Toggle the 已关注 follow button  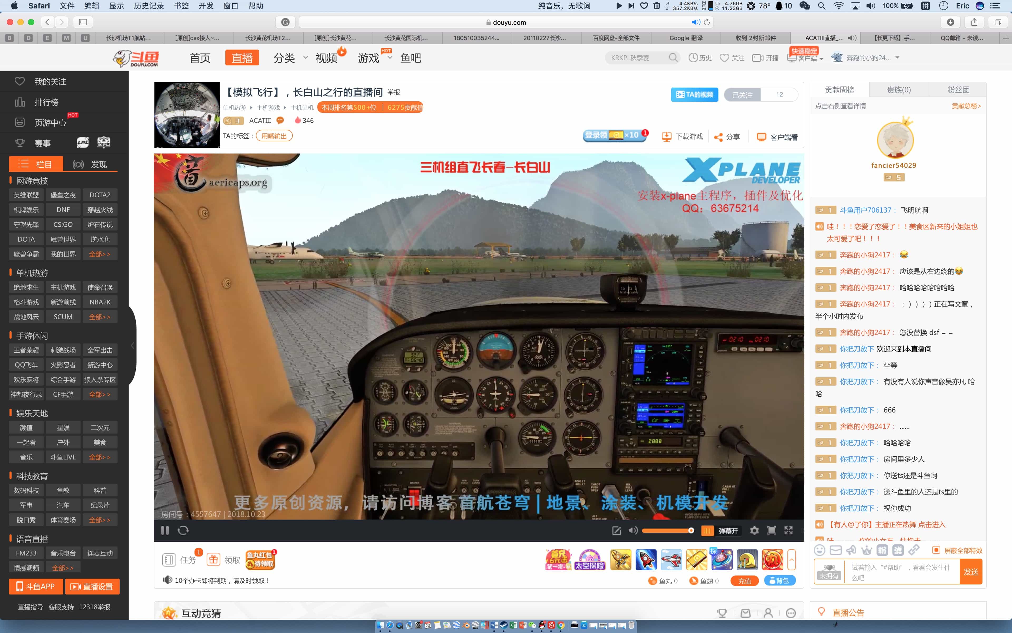[742, 95]
